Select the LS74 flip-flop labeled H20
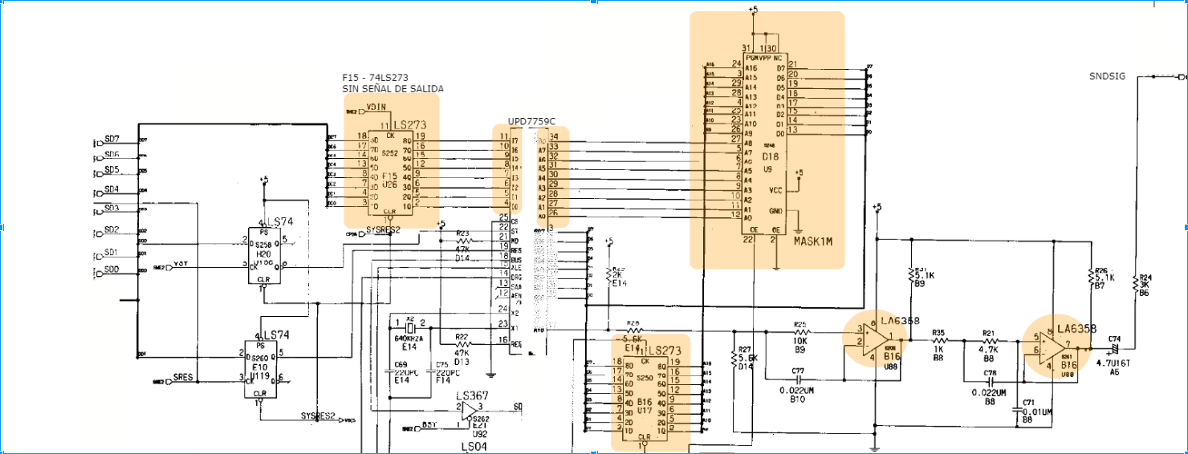Image resolution: width=1188 pixels, height=454 pixels. [x=264, y=253]
